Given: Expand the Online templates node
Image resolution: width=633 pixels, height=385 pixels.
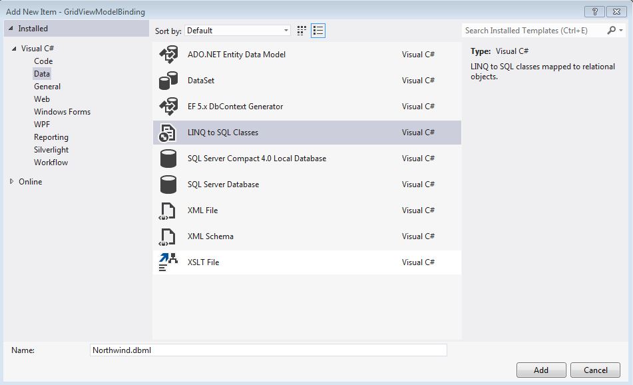Looking at the screenshot, I should pos(12,182).
